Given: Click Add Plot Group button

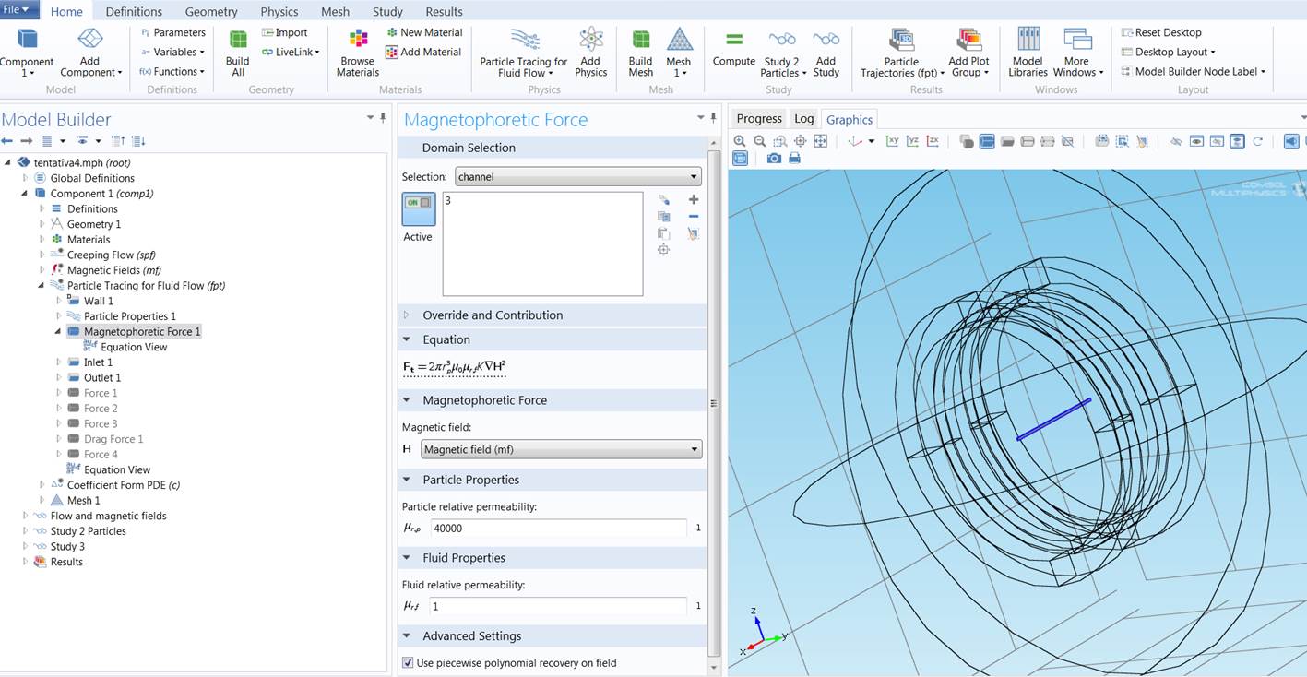Looking at the screenshot, I should tap(968, 53).
